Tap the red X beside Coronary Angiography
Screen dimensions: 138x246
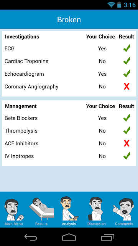(127, 86)
